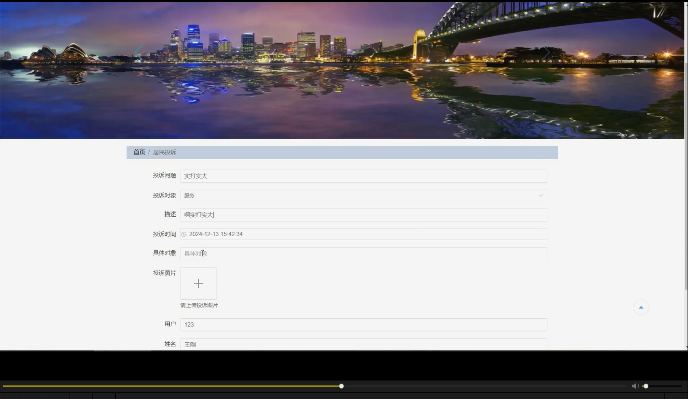Click the 描述 input containing 啊实打实大

[363, 214]
